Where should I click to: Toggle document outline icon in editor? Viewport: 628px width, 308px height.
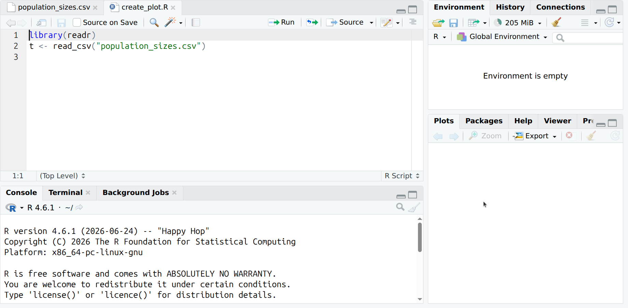click(413, 22)
